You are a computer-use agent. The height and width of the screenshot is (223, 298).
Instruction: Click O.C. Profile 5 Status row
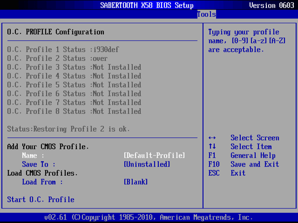tap(74, 85)
